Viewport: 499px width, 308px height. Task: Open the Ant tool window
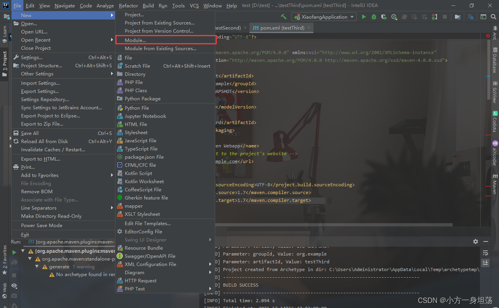(495, 32)
